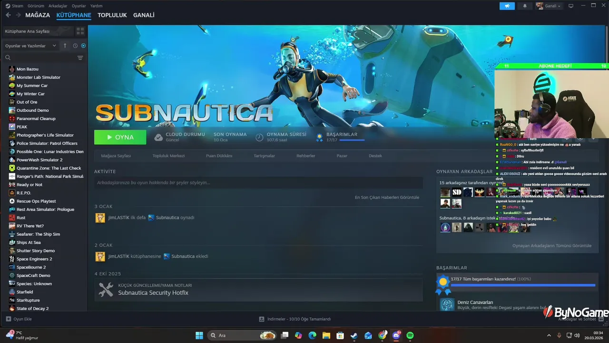Click the Starfield game icon
The height and width of the screenshot is (343, 609).
tap(12, 292)
